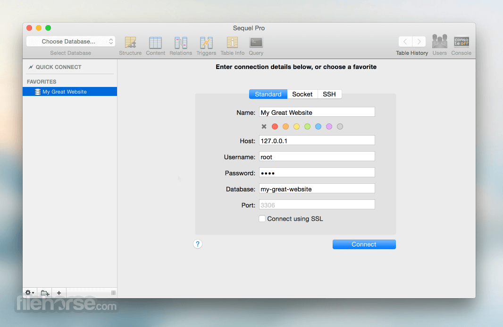Image resolution: width=503 pixels, height=327 pixels.
Task: Open the Structure view icon
Action: pos(130,43)
